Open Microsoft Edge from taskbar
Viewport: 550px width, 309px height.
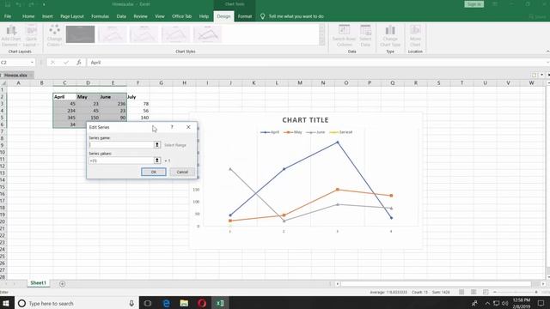(x=166, y=303)
